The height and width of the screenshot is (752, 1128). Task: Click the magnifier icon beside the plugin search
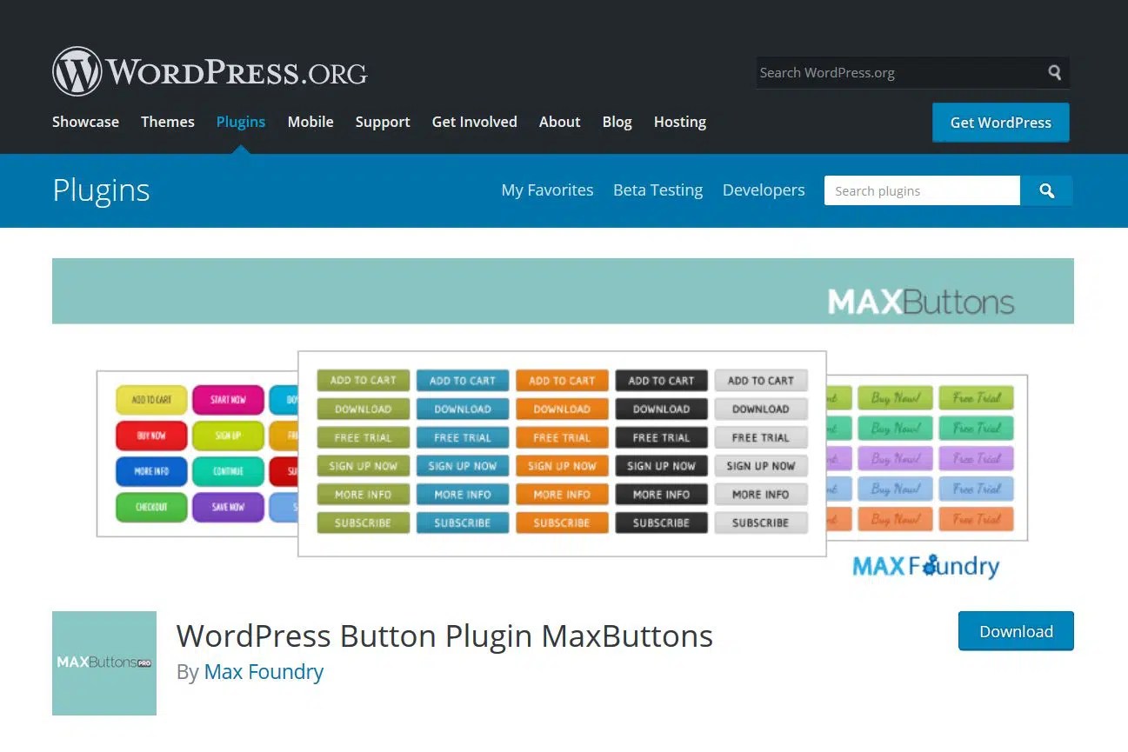tap(1046, 190)
